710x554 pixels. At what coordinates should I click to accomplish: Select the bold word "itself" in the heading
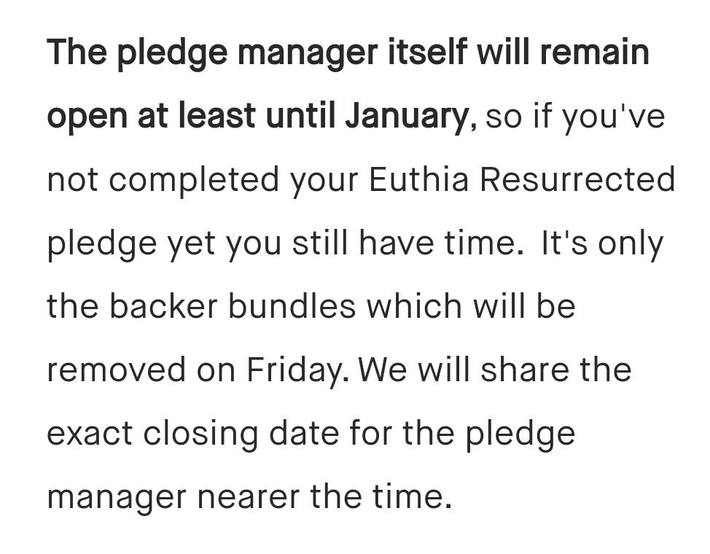coord(427,52)
